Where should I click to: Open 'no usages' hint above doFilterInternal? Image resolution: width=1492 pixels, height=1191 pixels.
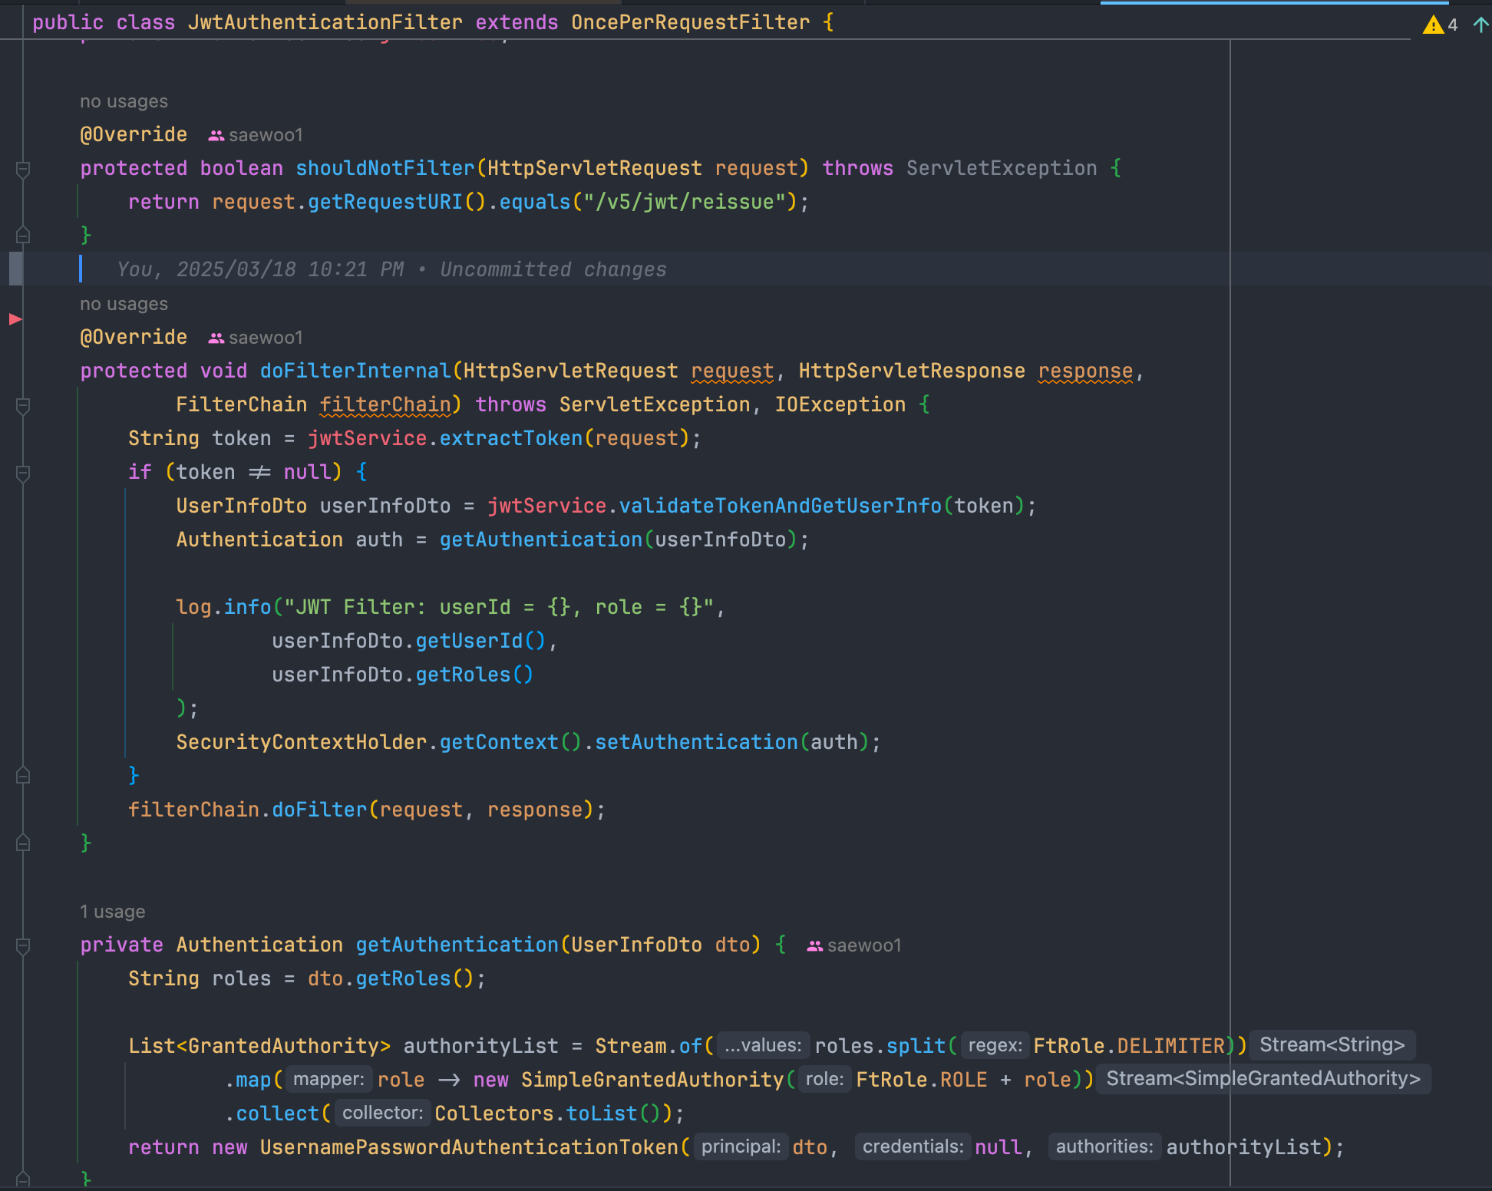click(124, 304)
